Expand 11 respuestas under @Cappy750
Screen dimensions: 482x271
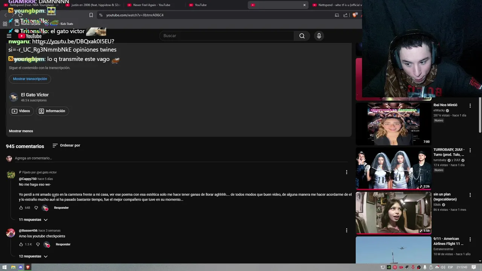(x=33, y=220)
